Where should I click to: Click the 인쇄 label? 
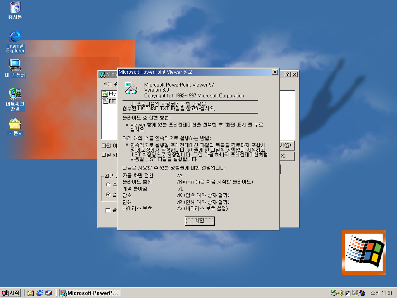[x=127, y=202]
